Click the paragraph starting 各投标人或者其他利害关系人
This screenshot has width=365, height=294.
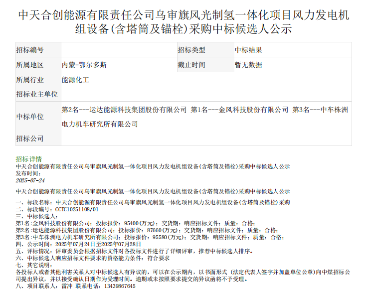pyautogui.click(x=183, y=276)
